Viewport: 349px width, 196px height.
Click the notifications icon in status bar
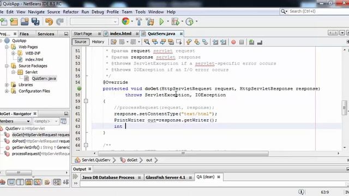(x=301, y=192)
